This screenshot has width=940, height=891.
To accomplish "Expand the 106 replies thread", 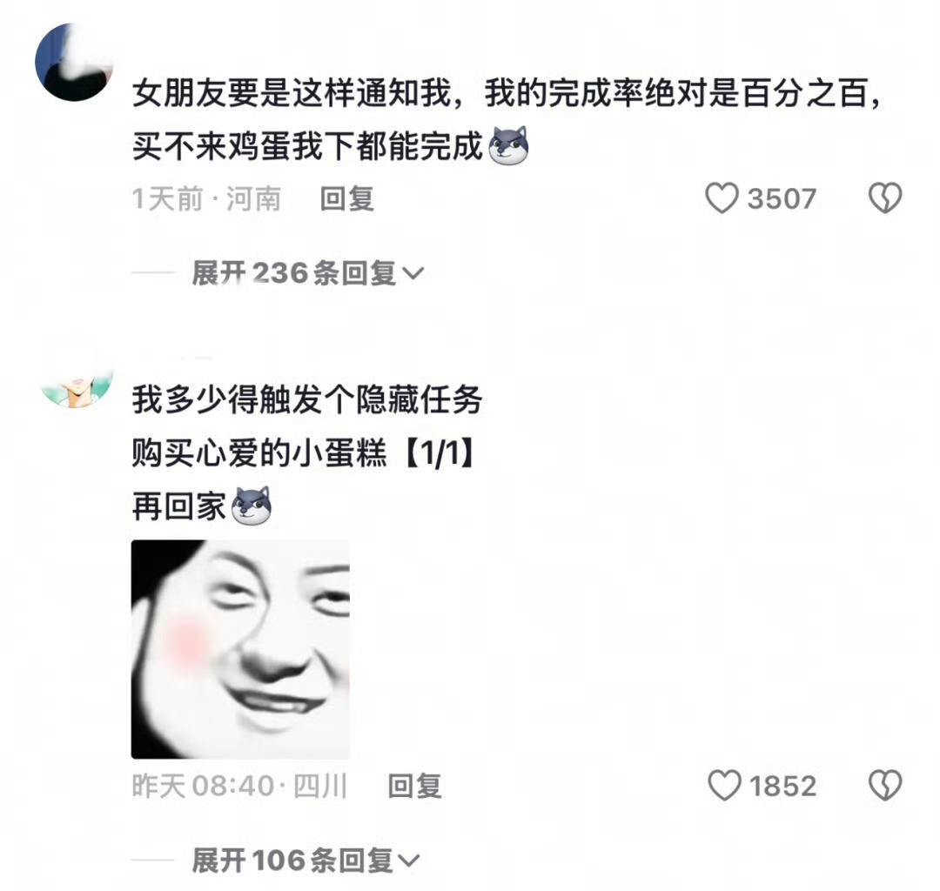I will (305, 861).
